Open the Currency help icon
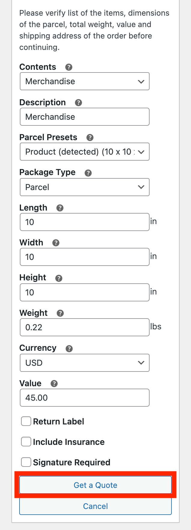This screenshot has width=191, height=530. pyautogui.click(x=69, y=348)
